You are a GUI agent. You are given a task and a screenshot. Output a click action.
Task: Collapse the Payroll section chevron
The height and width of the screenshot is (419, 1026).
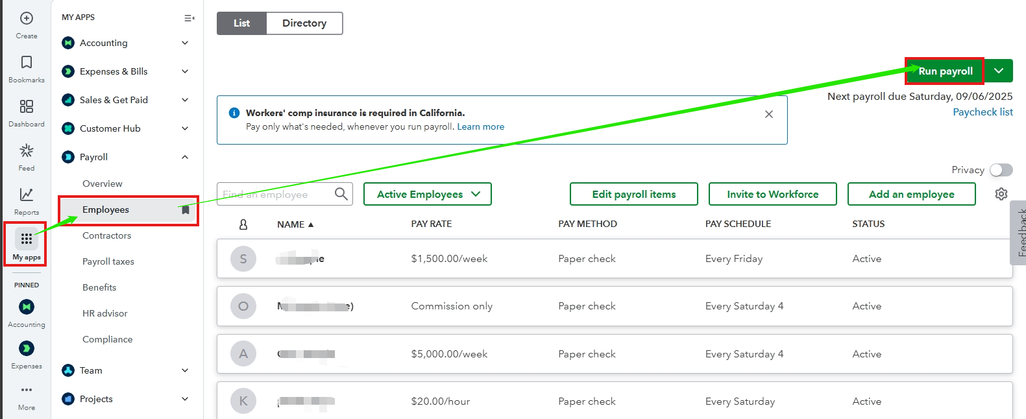pyautogui.click(x=185, y=157)
